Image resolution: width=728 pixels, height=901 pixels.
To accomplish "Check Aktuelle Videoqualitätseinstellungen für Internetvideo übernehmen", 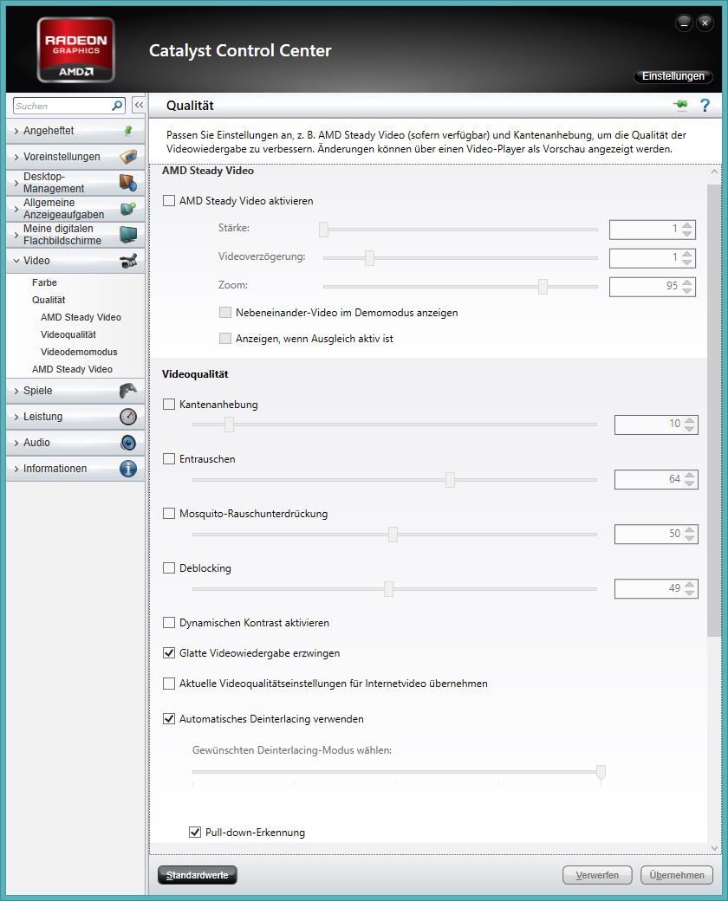I will tap(169, 684).
